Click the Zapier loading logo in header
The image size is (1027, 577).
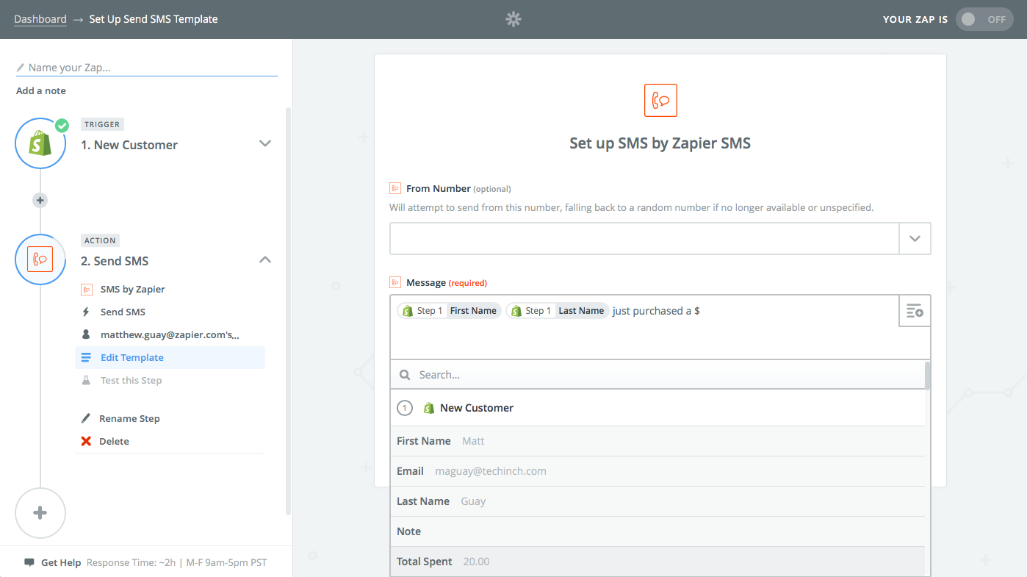pyautogui.click(x=513, y=20)
